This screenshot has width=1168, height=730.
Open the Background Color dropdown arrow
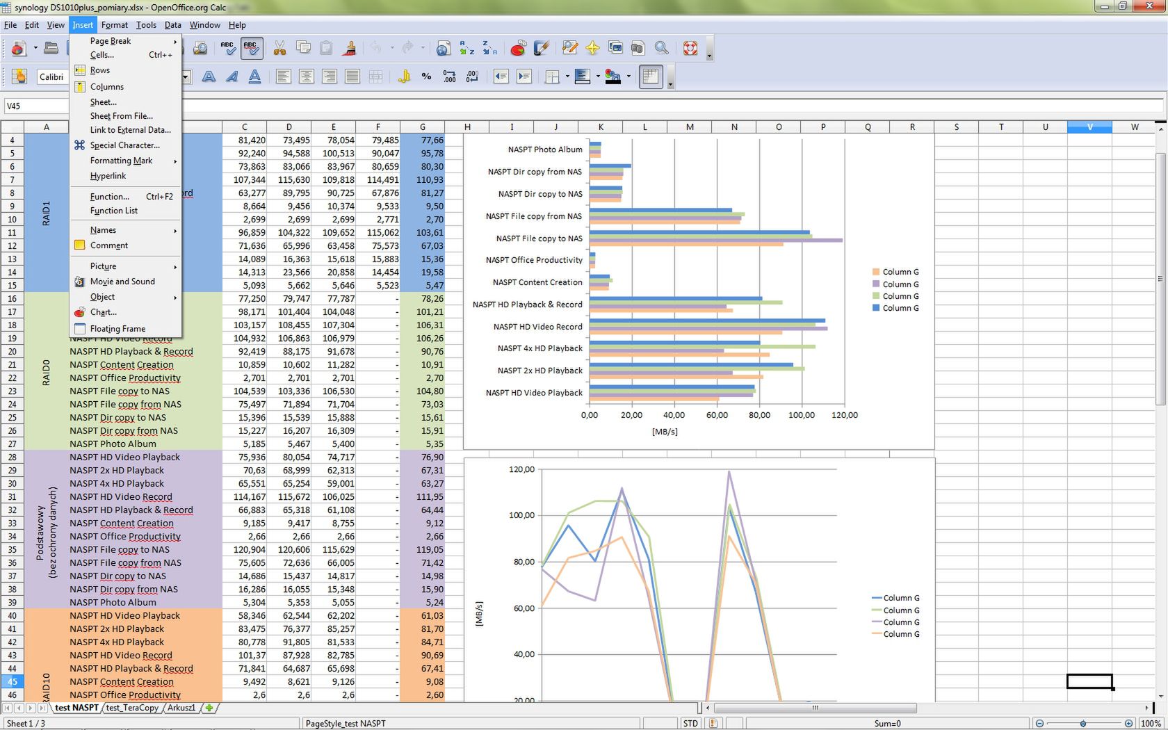tap(598, 76)
